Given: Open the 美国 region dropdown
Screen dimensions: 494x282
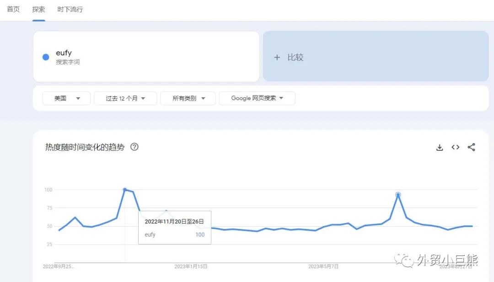Looking at the screenshot, I should click(x=66, y=98).
